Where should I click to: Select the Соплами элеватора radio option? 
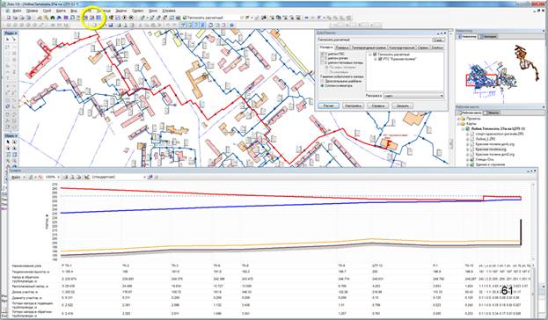(323, 85)
